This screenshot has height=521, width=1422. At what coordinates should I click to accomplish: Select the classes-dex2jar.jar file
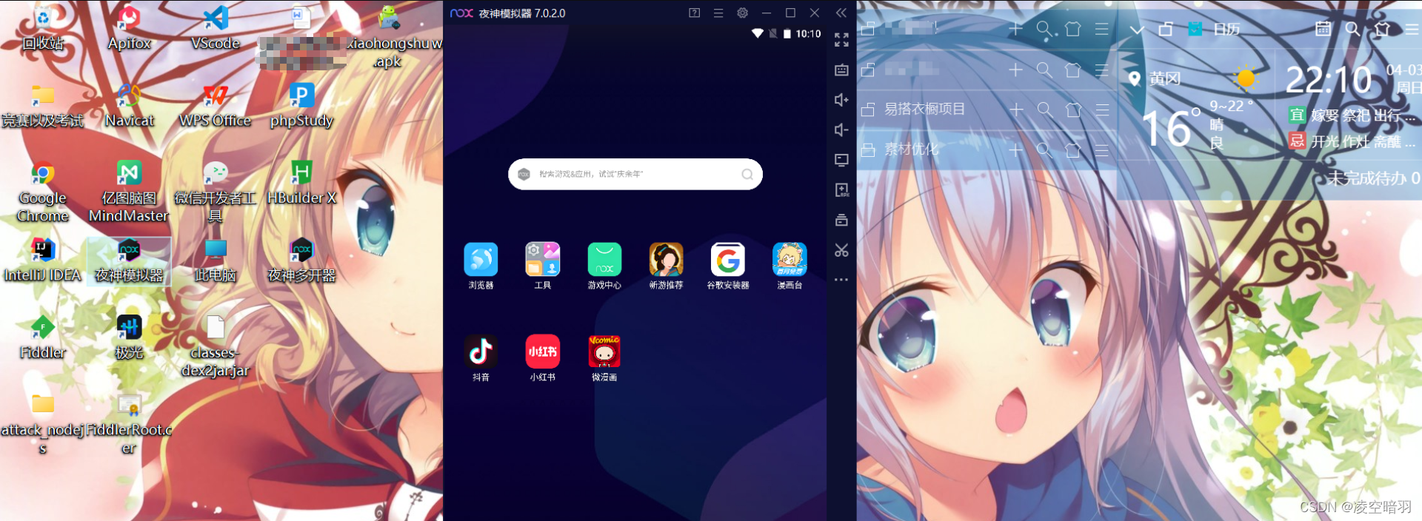tap(216, 346)
